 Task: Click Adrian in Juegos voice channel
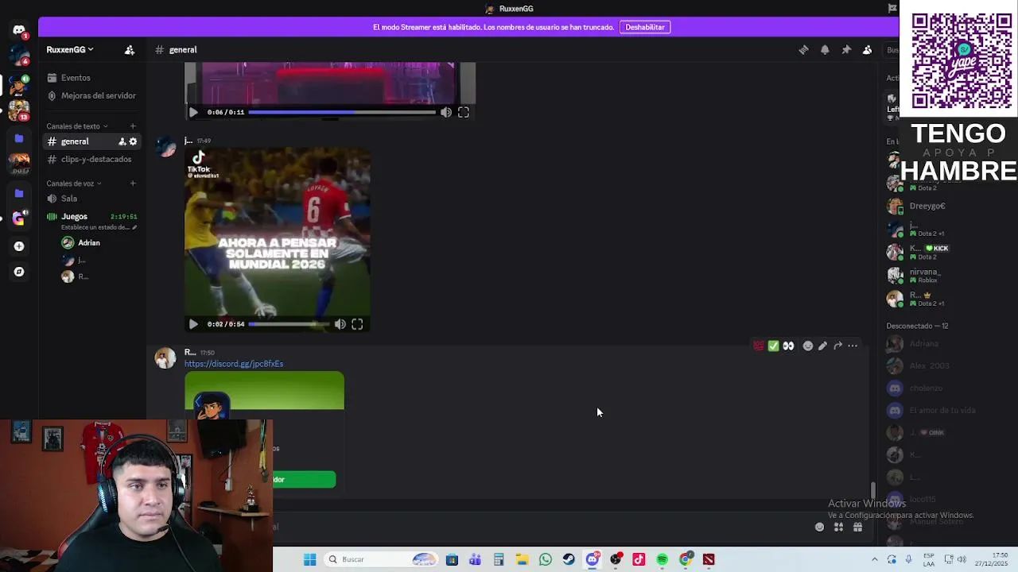pyautogui.click(x=89, y=243)
